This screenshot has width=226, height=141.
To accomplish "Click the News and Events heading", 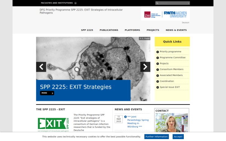I will pyautogui.click(x=128, y=109).
